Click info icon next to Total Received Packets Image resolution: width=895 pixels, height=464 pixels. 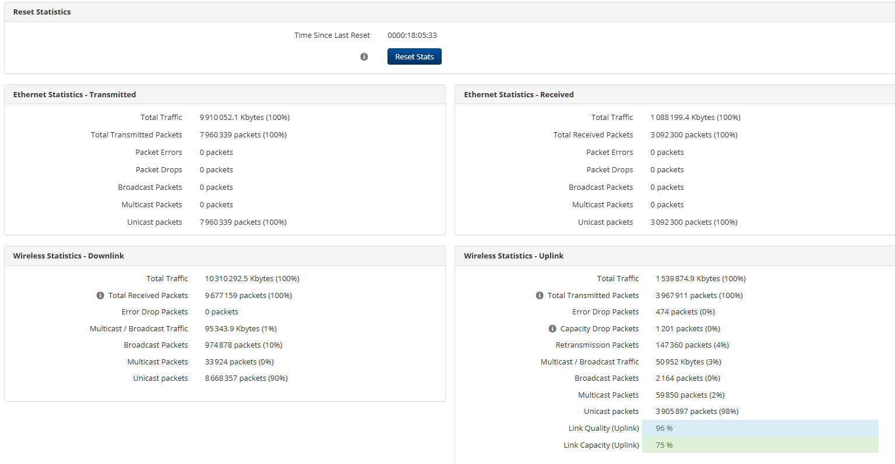(x=100, y=295)
